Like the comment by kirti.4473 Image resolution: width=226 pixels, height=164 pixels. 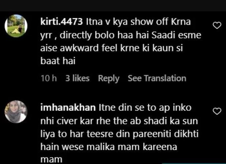click(217, 25)
